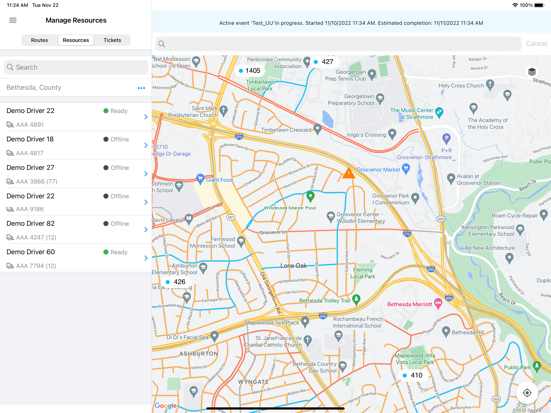
Task: Click vehicle AAA 3866 (77) label
Action: 37,182
